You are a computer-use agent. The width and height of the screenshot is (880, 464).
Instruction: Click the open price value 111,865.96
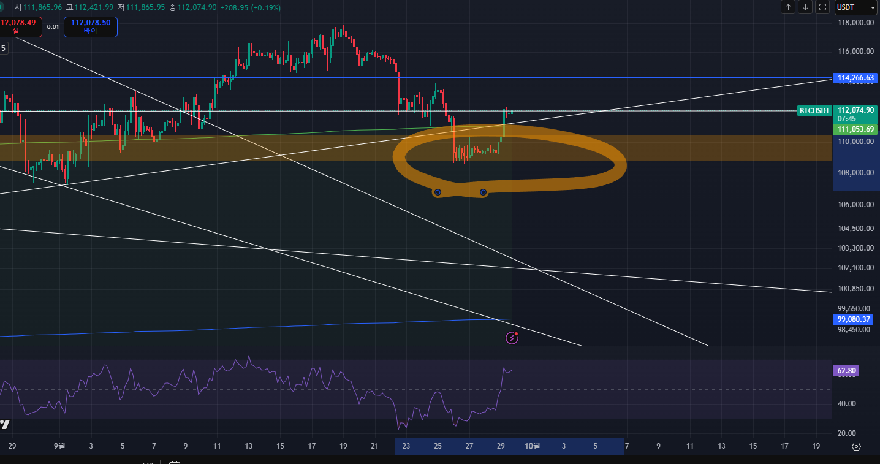pyautogui.click(x=44, y=7)
